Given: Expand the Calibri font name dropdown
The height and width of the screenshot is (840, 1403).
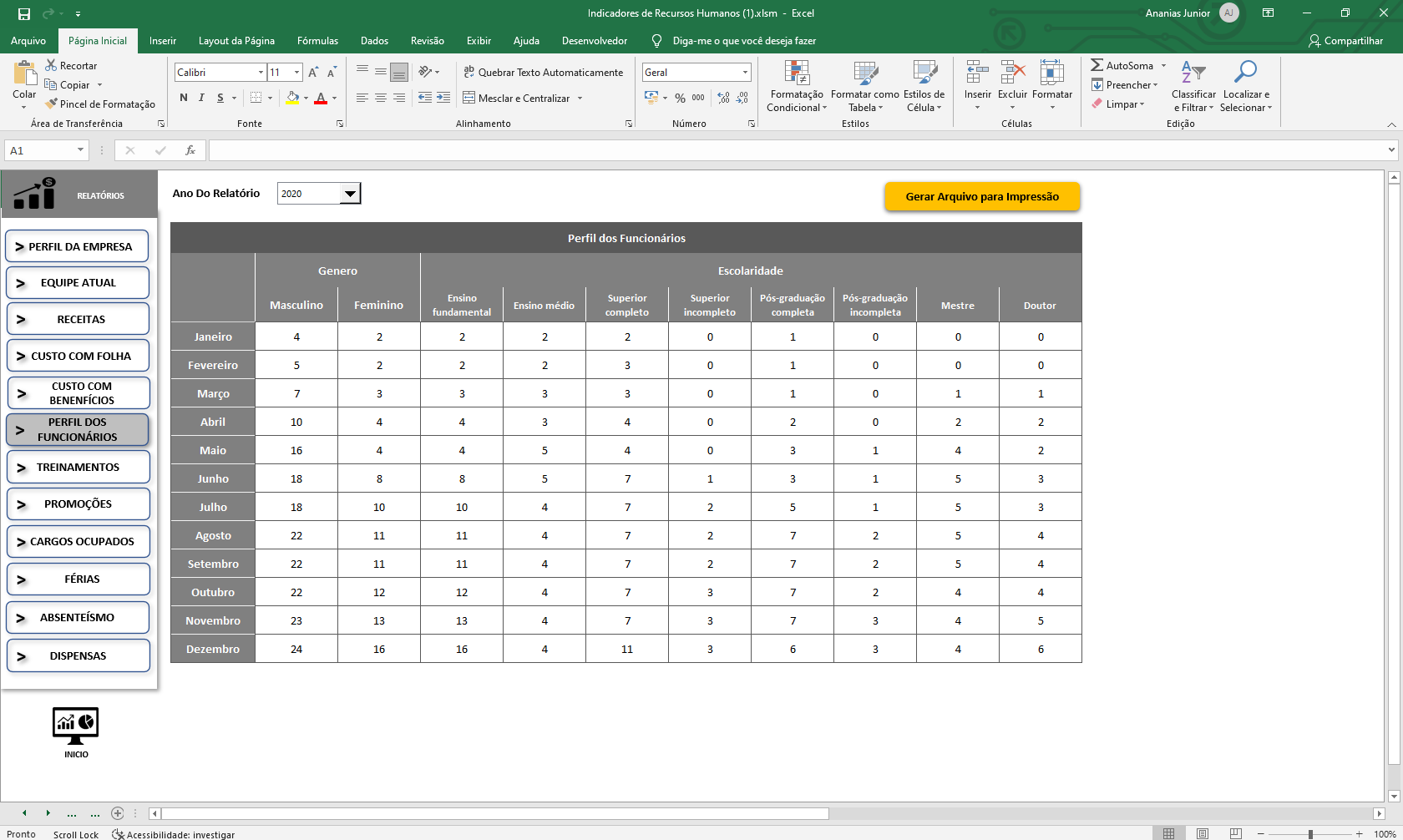Looking at the screenshot, I should pos(261,73).
